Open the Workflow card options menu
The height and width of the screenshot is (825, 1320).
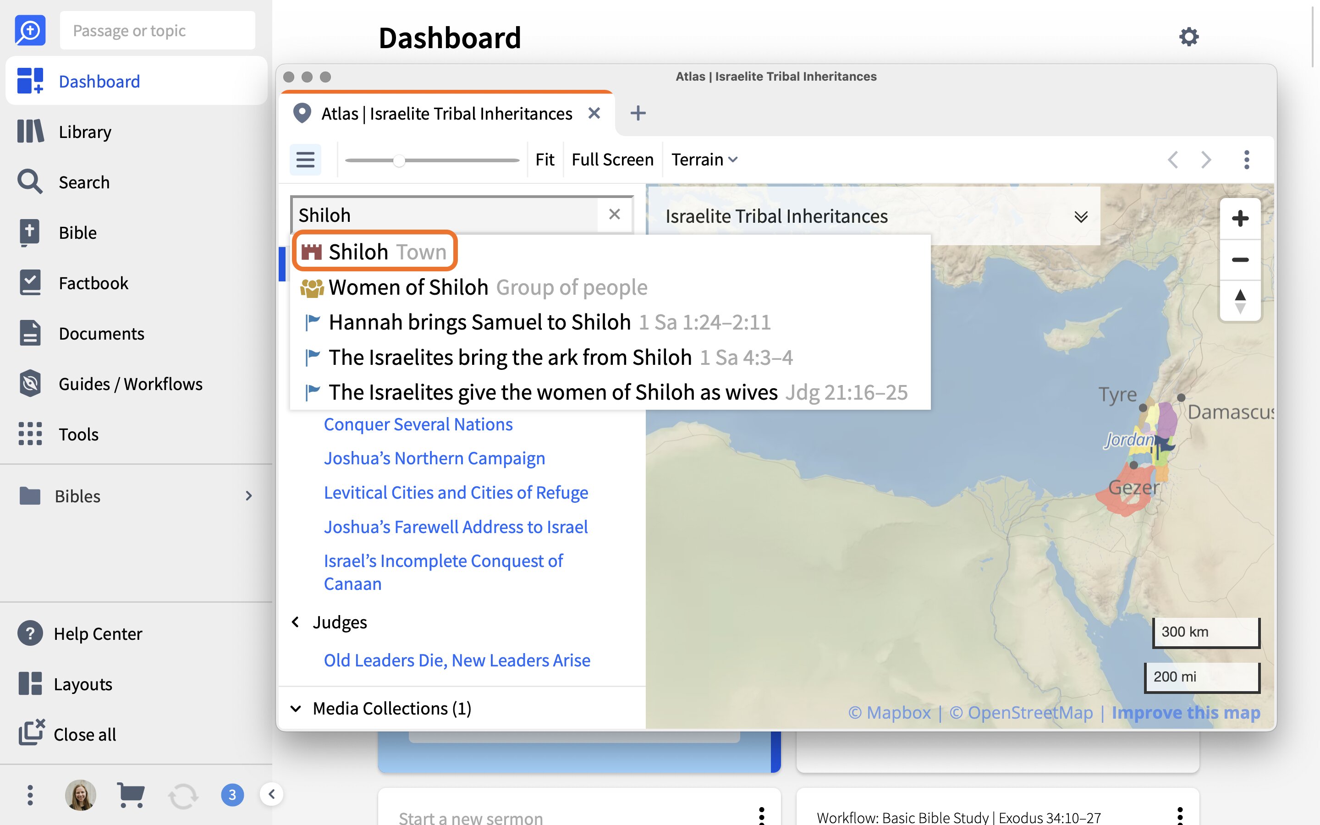pyautogui.click(x=1180, y=816)
